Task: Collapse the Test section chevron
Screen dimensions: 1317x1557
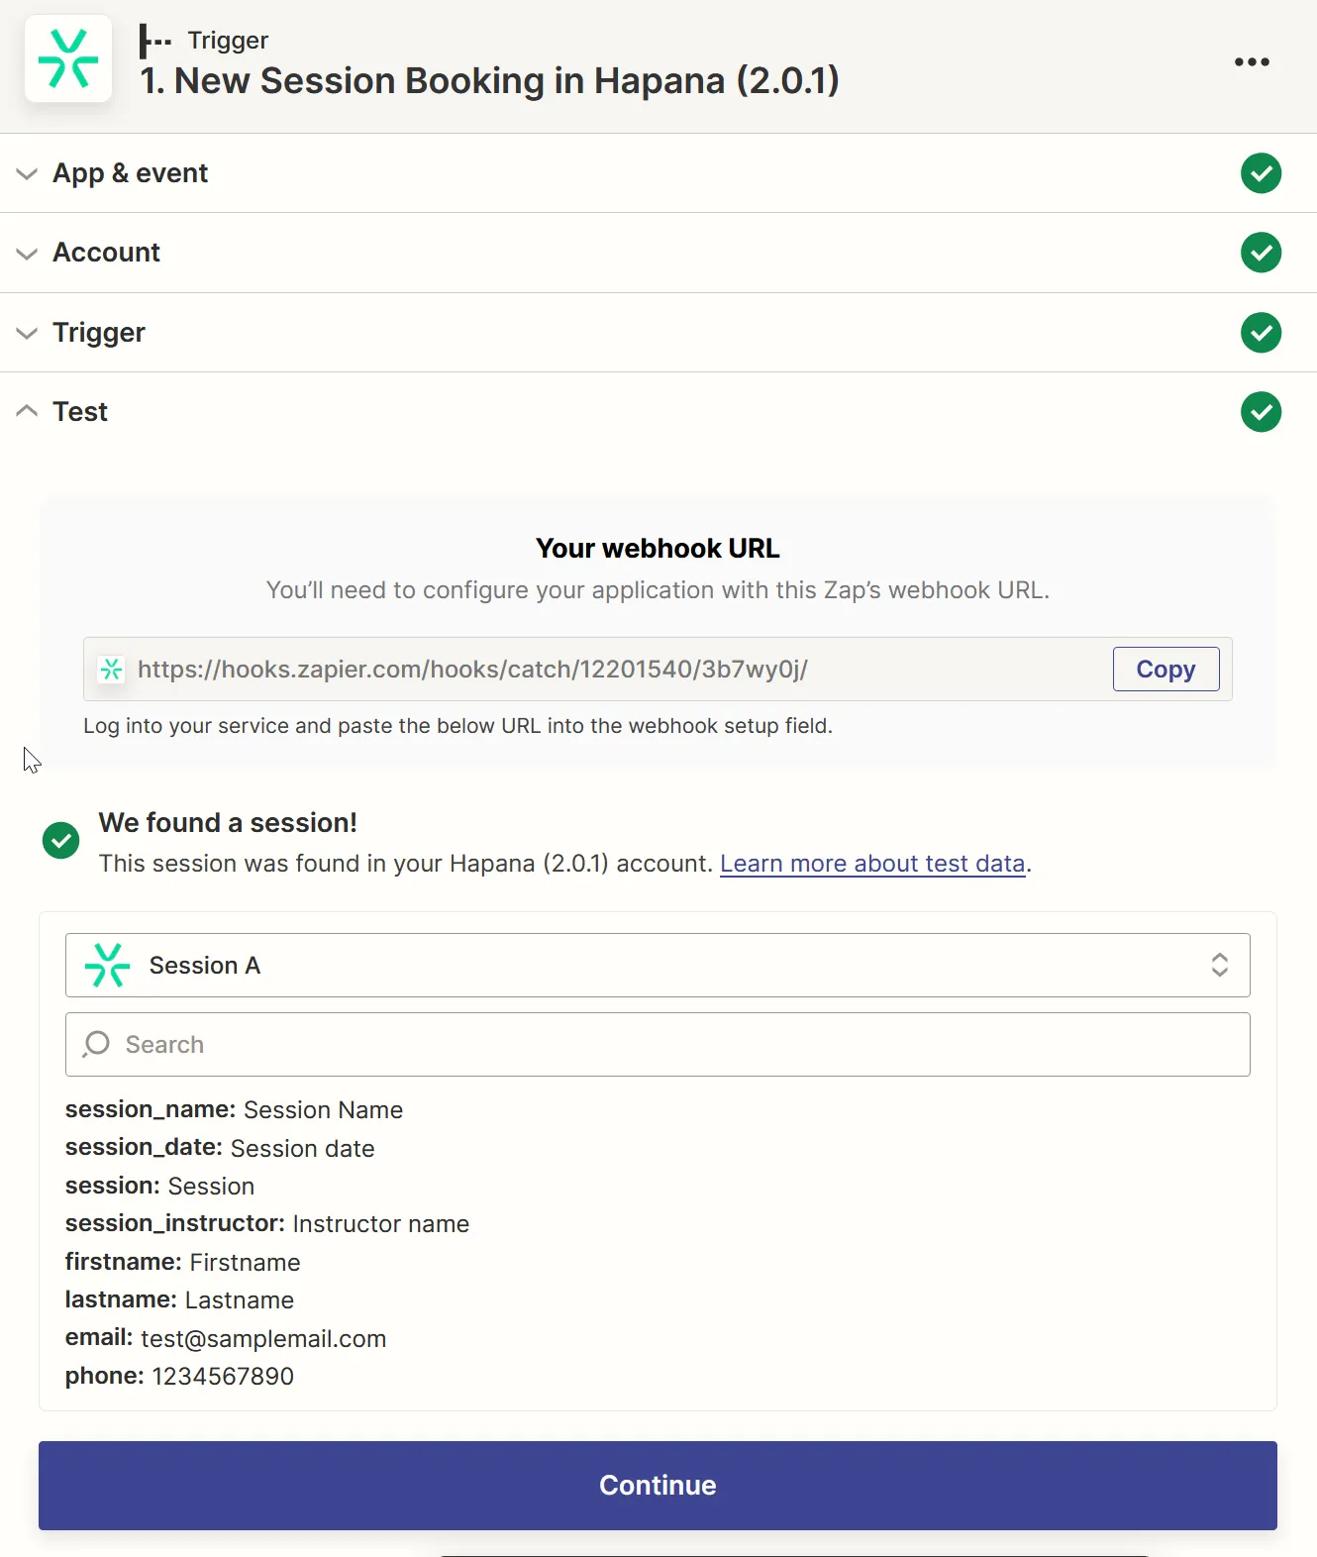Action: [x=27, y=411]
